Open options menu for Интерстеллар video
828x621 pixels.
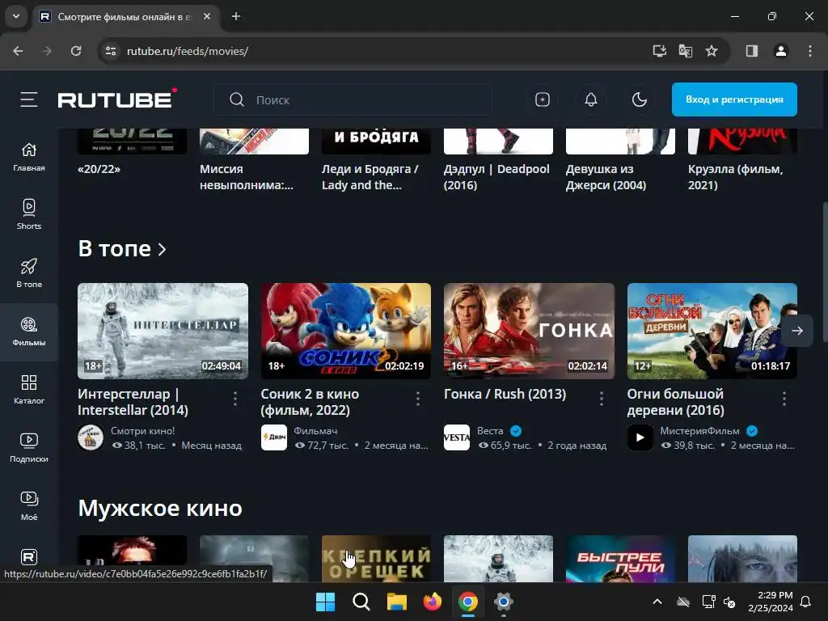pos(235,399)
